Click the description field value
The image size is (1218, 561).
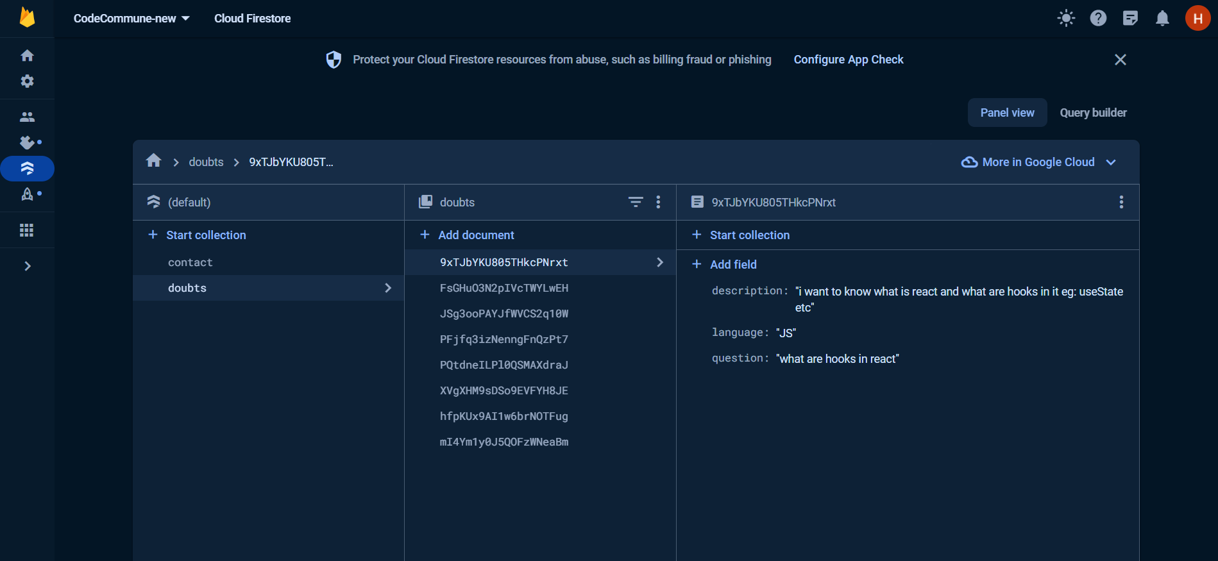pyautogui.click(x=960, y=299)
